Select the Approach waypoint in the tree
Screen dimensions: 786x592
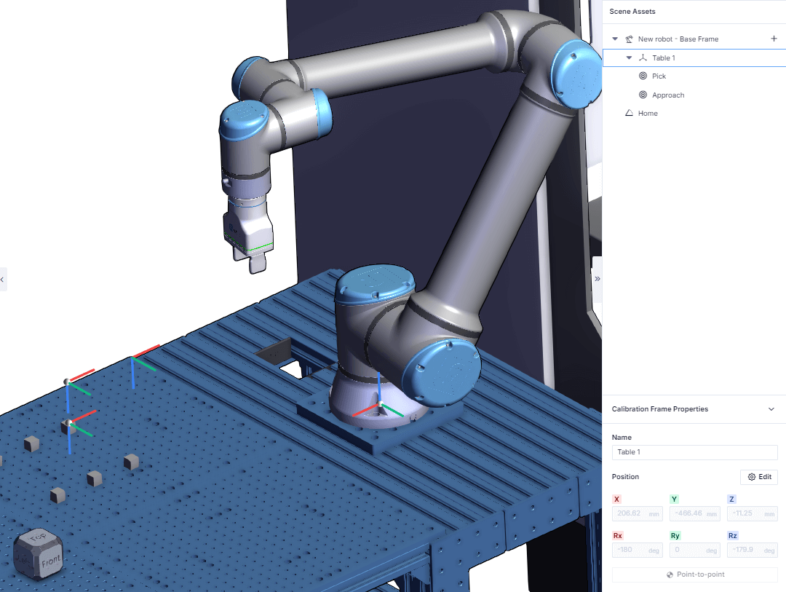[668, 95]
